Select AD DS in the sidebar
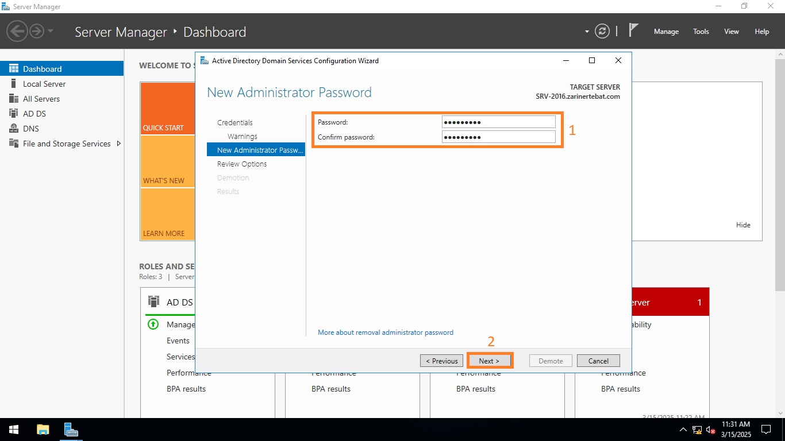The height and width of the screenshot is (441, 785). (61, 114)
